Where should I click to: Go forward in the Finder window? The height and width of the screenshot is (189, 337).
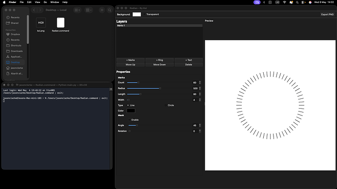click(40, 10)
